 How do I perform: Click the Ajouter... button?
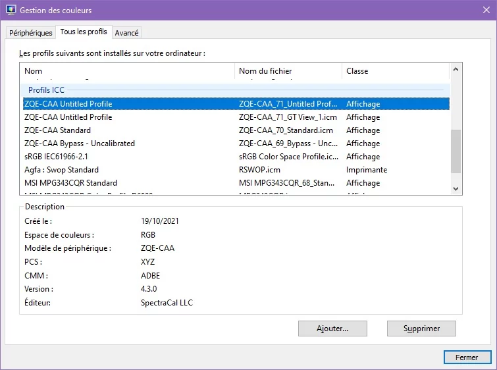click(x=332, y=329)
